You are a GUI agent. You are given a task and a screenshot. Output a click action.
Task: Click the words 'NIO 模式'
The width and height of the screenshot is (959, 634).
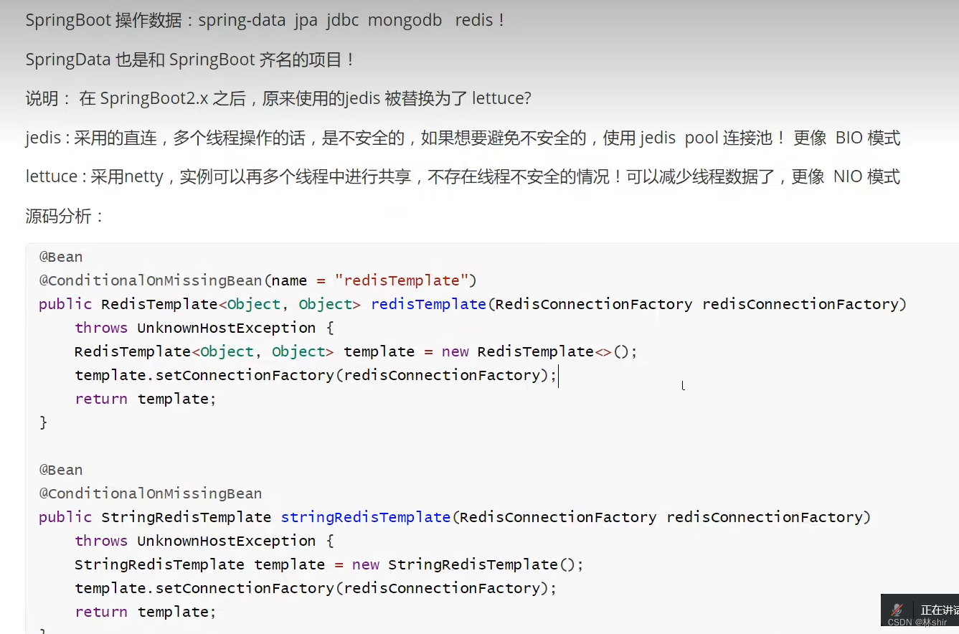click(x=866, y=176)
